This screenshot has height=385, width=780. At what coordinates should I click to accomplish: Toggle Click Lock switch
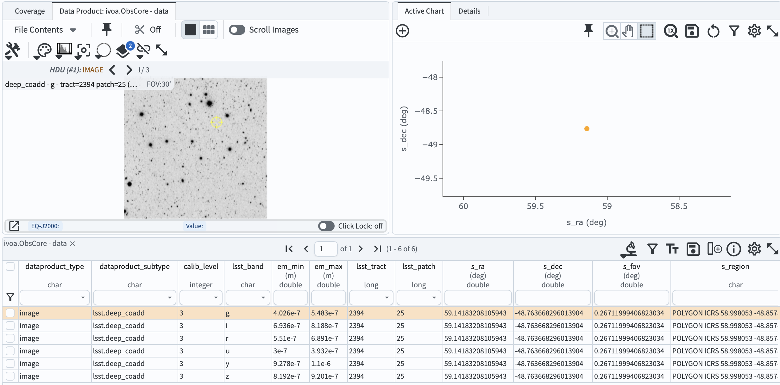pyautogui.click(x=326, y=226)
